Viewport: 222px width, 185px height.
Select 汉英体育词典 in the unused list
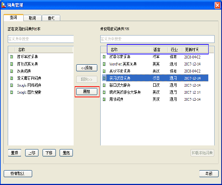click(120, 57)
